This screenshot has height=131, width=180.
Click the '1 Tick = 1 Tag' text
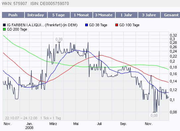(51, 118)
